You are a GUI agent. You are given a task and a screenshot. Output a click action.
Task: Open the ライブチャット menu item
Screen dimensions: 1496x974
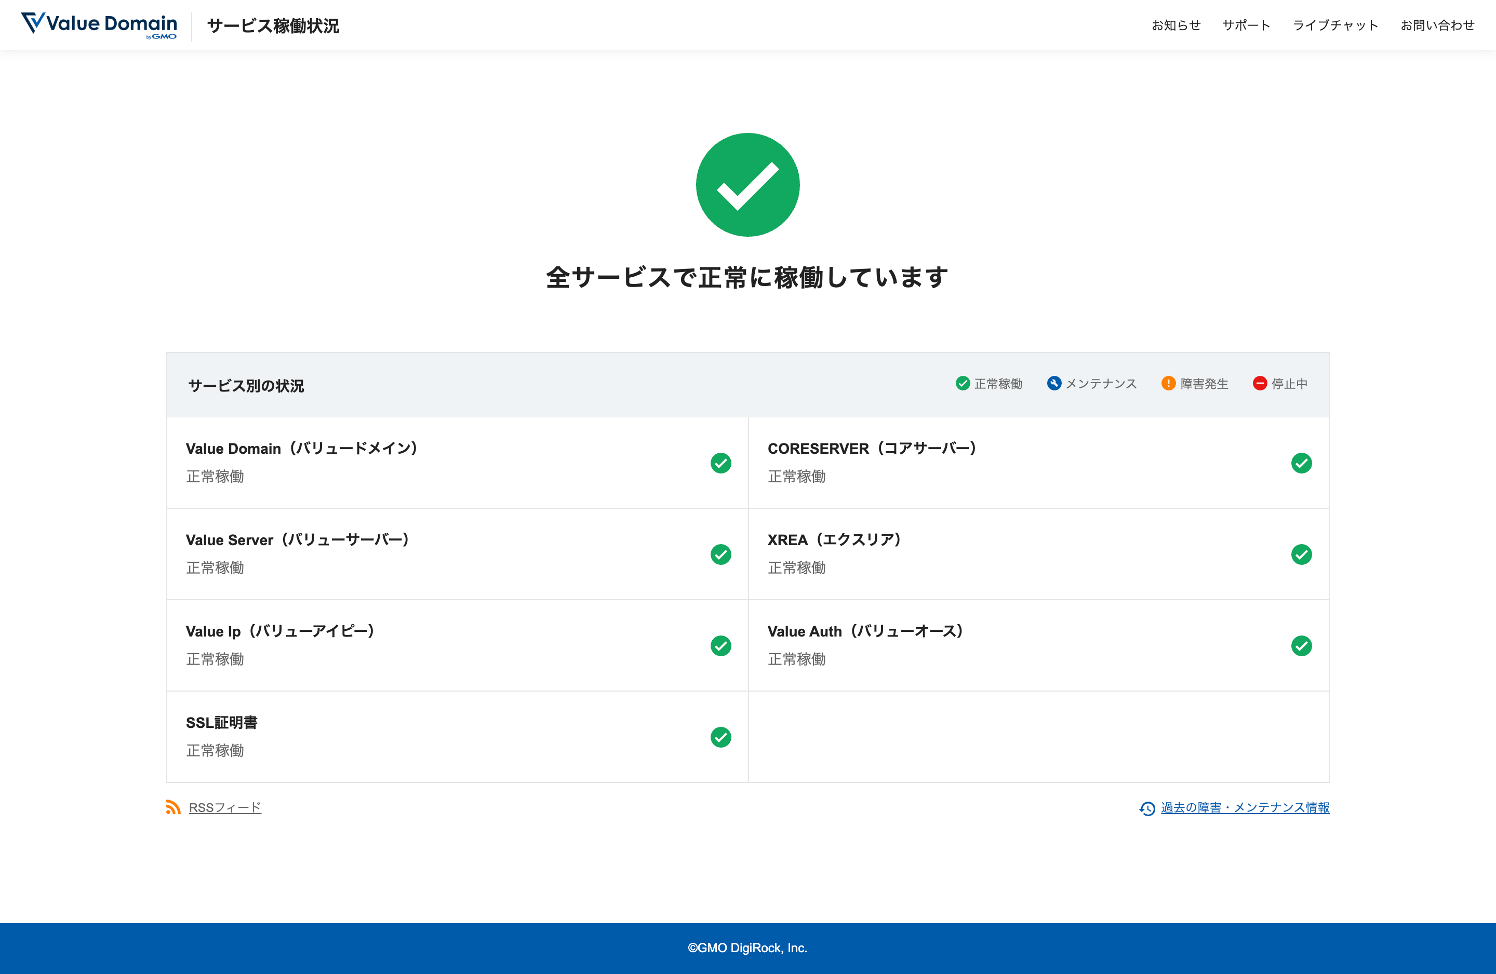pos(1335,25)
